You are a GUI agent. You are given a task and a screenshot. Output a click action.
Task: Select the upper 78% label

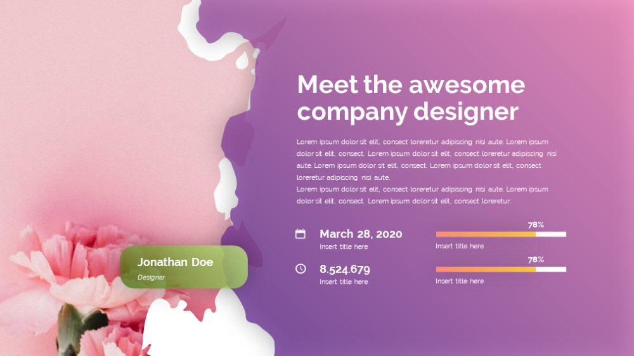point(536,225)
